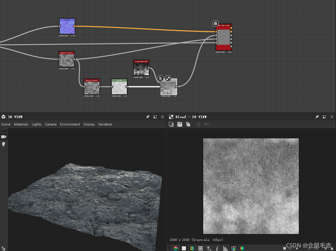
Task: Click the histogram icon in 2D view bottom bar
Action: click(225, 248)
